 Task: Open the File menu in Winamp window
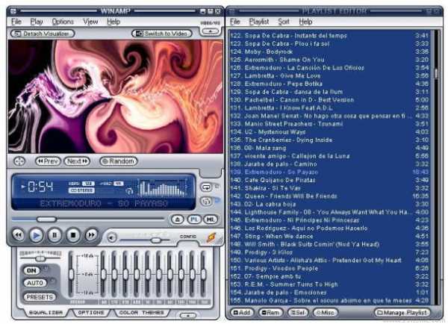click(16, 22)
